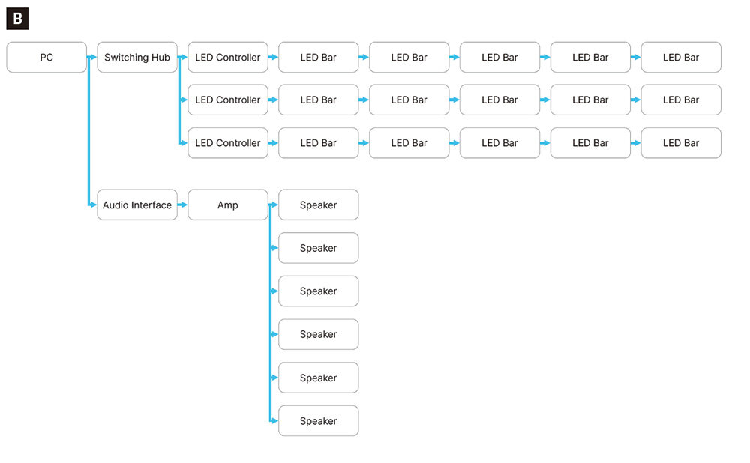Select the first LED Bar in top row
The width and height of the screenshot is (750, 463).
click(x=319, y=58)
